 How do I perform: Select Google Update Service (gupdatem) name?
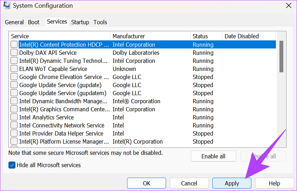[63, 93]
